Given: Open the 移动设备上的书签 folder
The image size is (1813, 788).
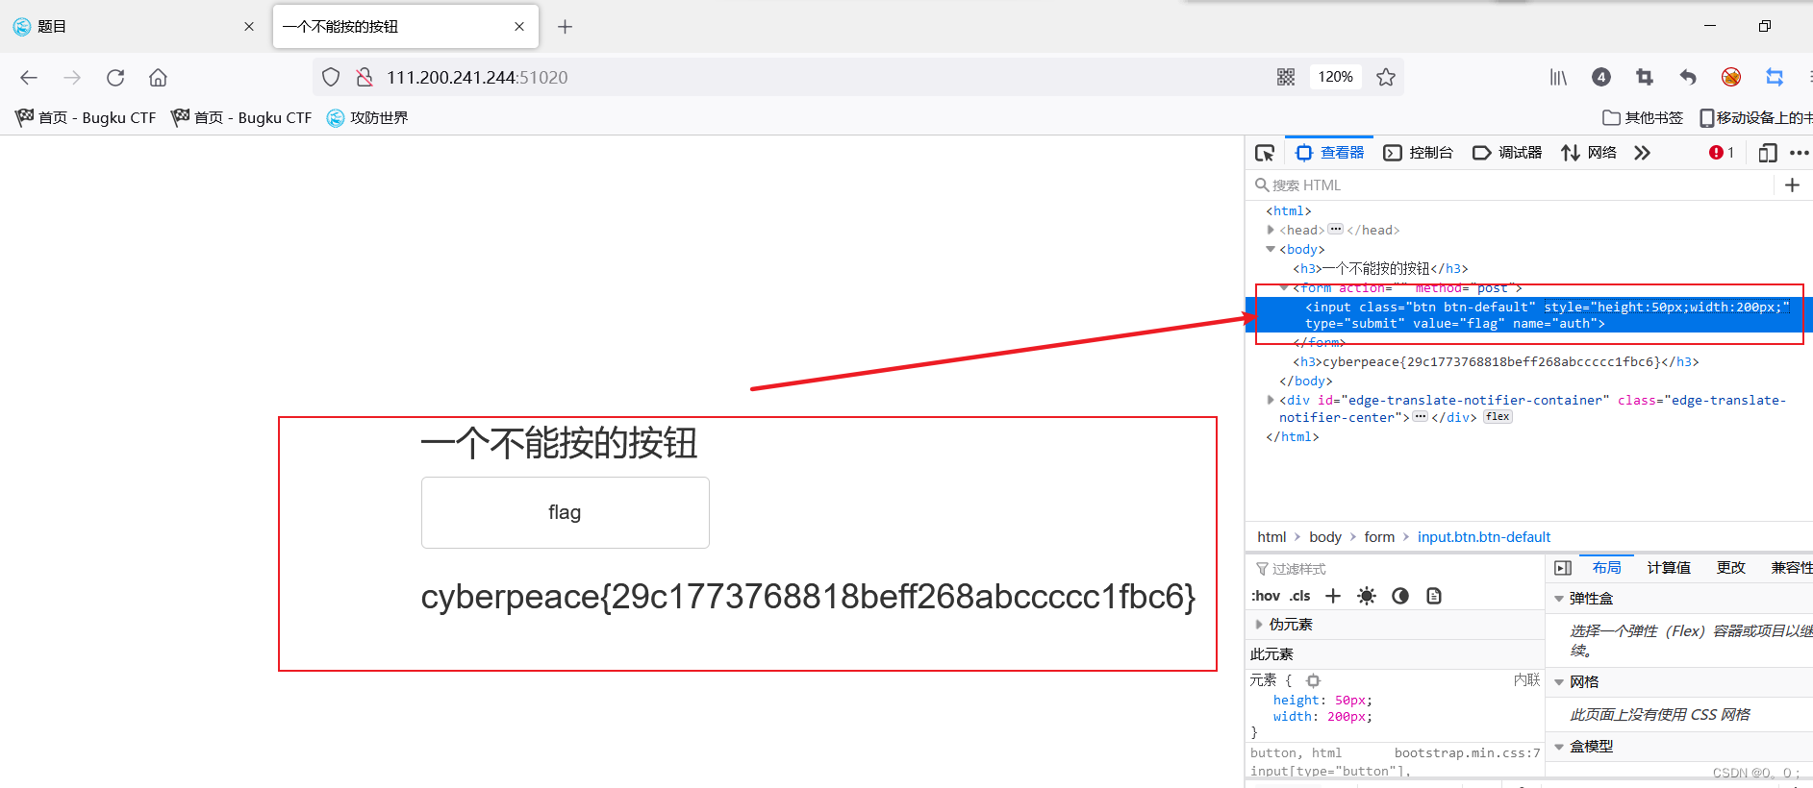Looking at the screenshot, I should click(x=1755, y=117).
